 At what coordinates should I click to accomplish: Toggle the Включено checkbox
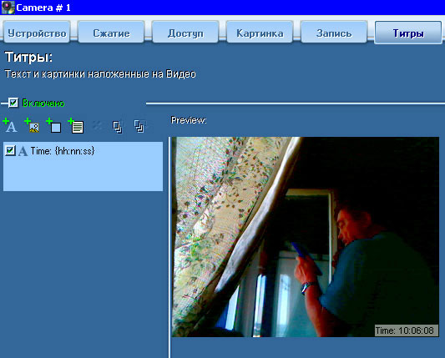tap(13, 103)
